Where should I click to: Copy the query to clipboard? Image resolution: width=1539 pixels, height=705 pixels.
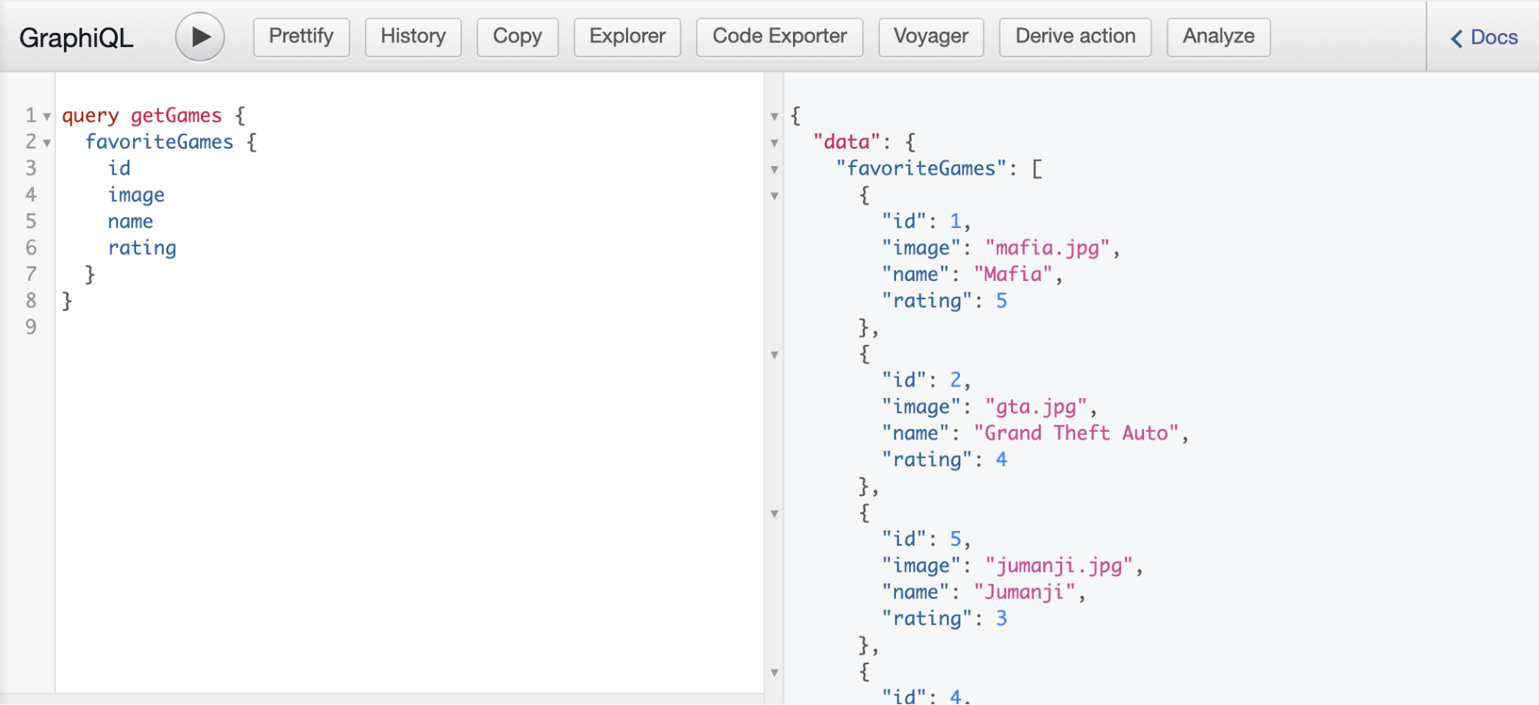coord(517,36)
